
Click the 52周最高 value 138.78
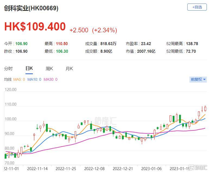tap(192, 44)
